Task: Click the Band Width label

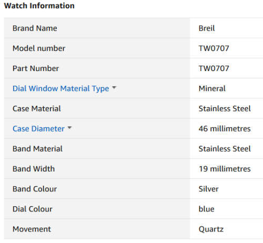Action: [x=34, y=169]
